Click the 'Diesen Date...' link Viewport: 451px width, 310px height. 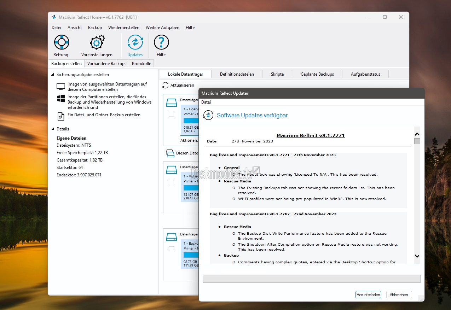click(187, 153)
